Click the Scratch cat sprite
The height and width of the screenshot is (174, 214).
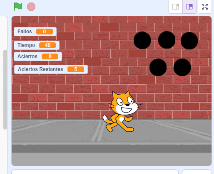click(x=122, y=112)
